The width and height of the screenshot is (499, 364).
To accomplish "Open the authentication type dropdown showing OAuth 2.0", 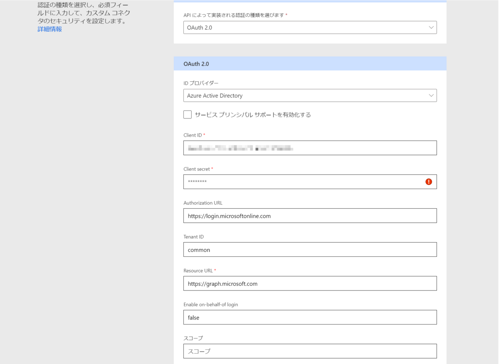I will click(310, 27).
